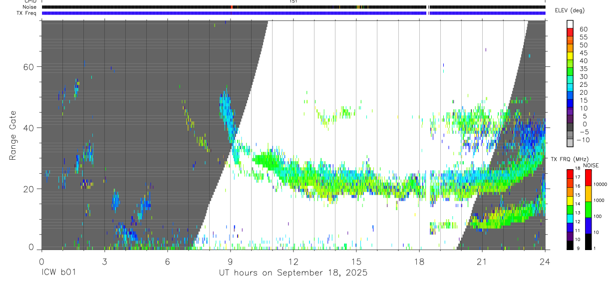Click the red segment of the elevation color bar
Screen dimensions: 613x283
pos(570,32)
